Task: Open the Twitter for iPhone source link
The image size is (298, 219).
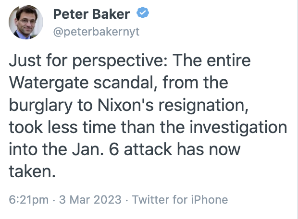Action: pyautogui.click(x=180, y=200)
